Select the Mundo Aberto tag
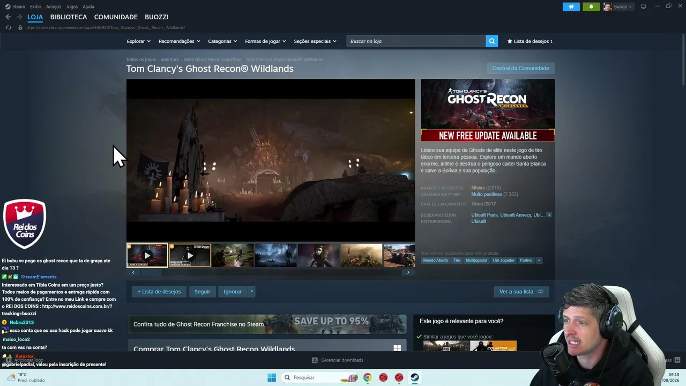This screenshot has width=686, height=386. [x=435, y=261]
